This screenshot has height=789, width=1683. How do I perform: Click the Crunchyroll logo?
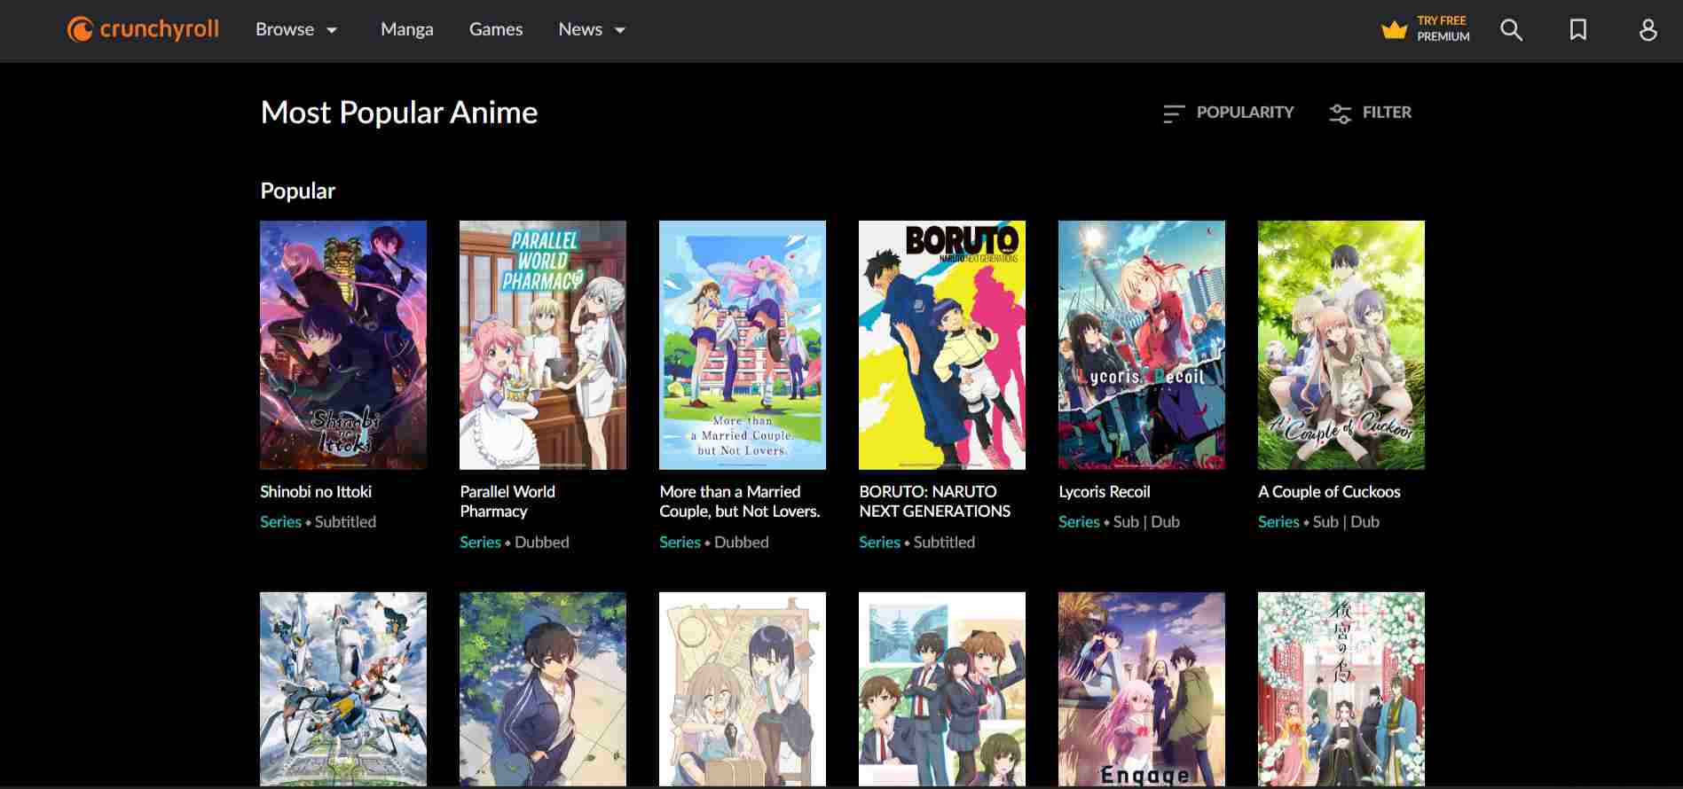(x=143, y=29)
